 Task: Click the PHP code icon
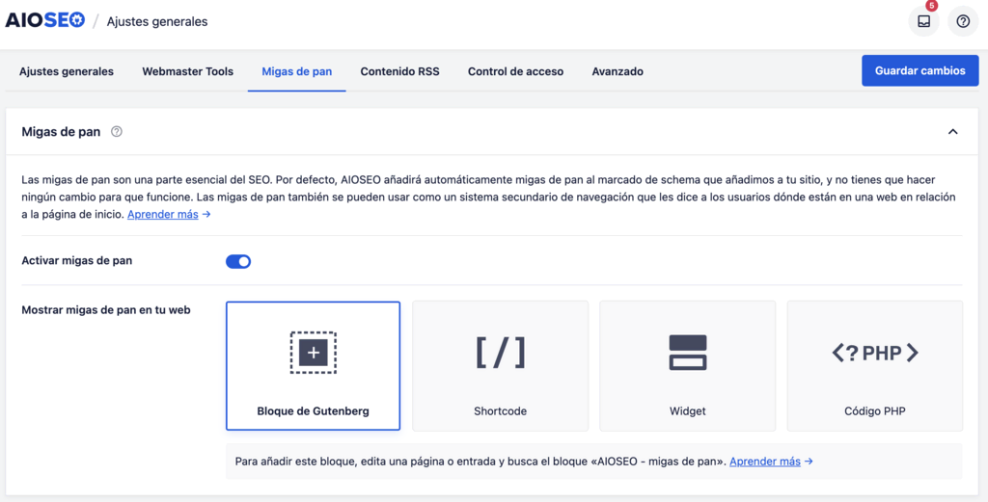tap(874, 353)
